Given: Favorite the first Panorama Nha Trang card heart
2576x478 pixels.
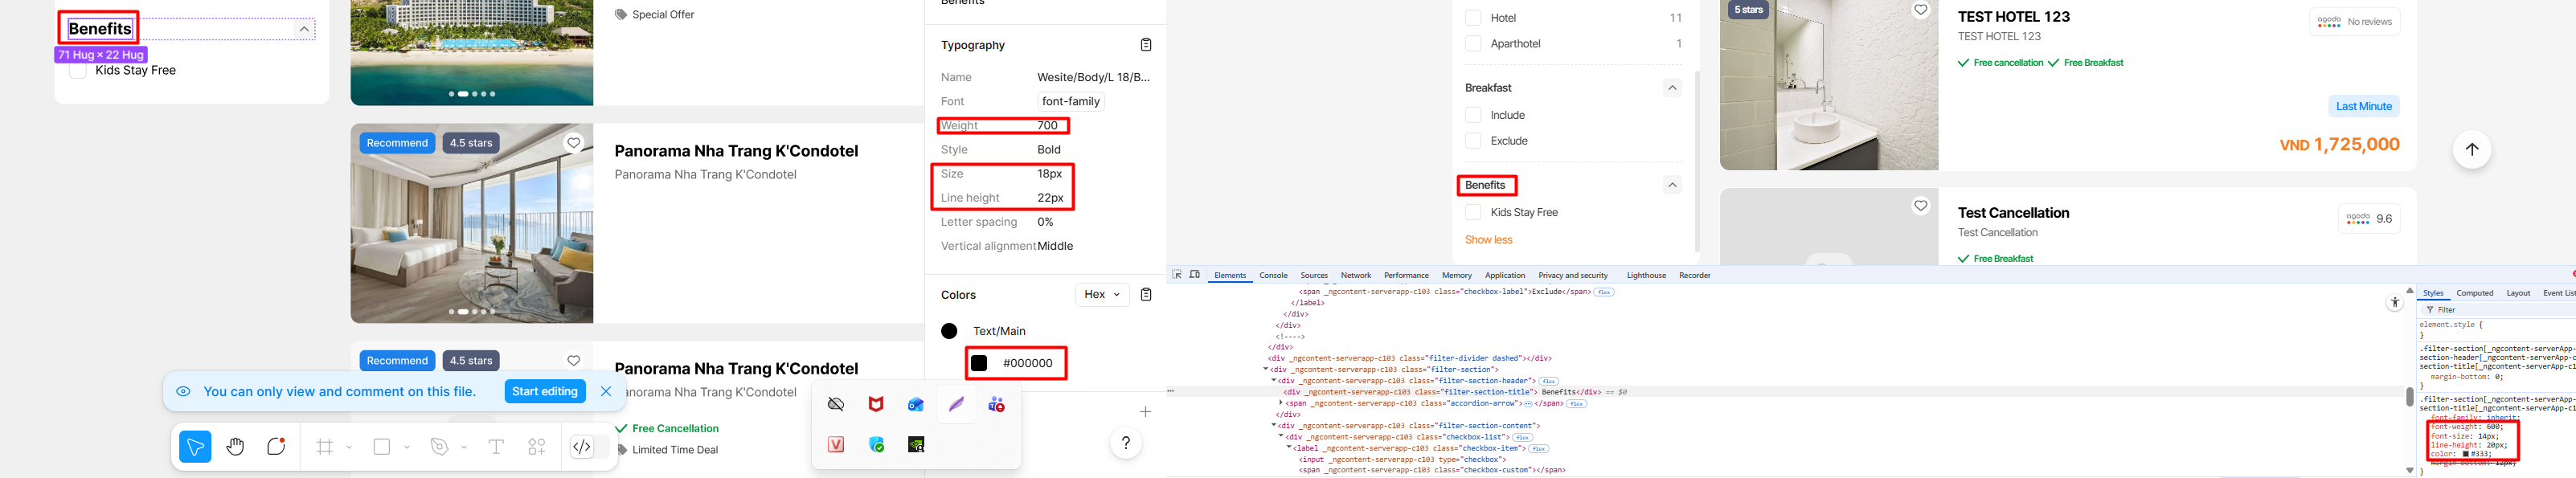Looking at the screenshot, I should pyautogui.click(x=574, y=143).
